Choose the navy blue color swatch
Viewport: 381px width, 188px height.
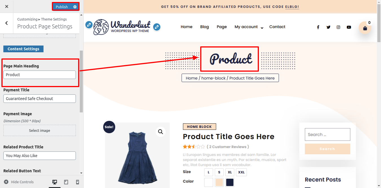coord(230,182)
